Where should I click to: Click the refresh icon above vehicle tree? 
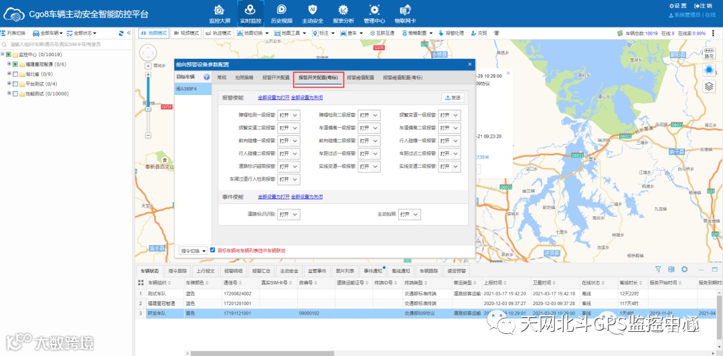pyautogui.click(x=120, y=33)
